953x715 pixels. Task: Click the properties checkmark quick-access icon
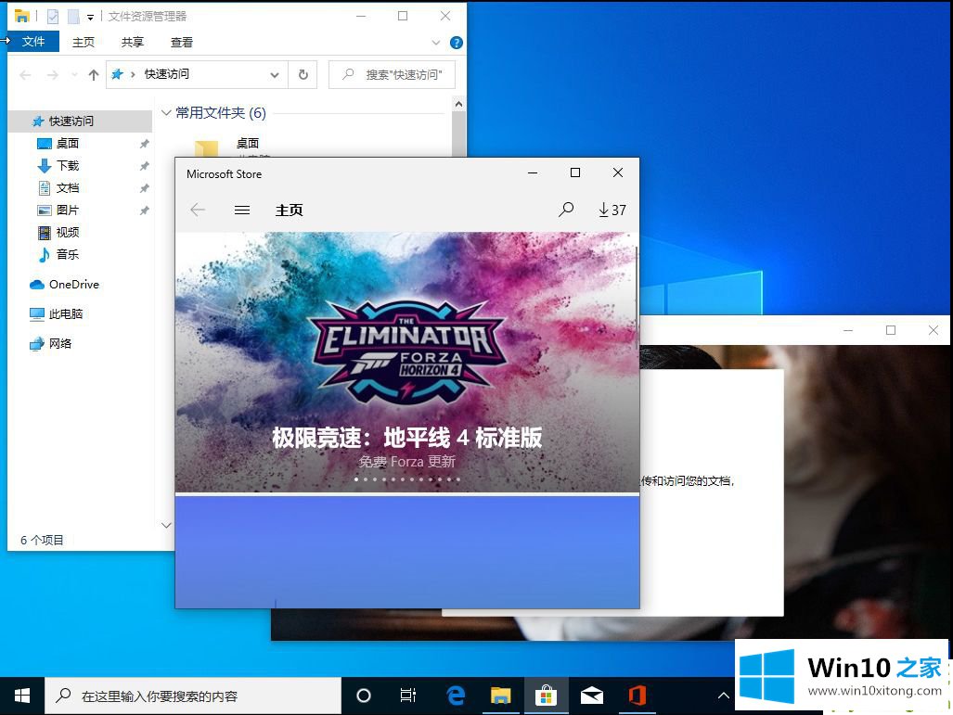click(53, 17)
